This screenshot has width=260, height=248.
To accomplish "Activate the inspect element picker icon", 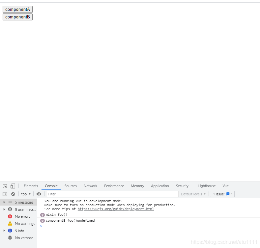I will [5, 186].
